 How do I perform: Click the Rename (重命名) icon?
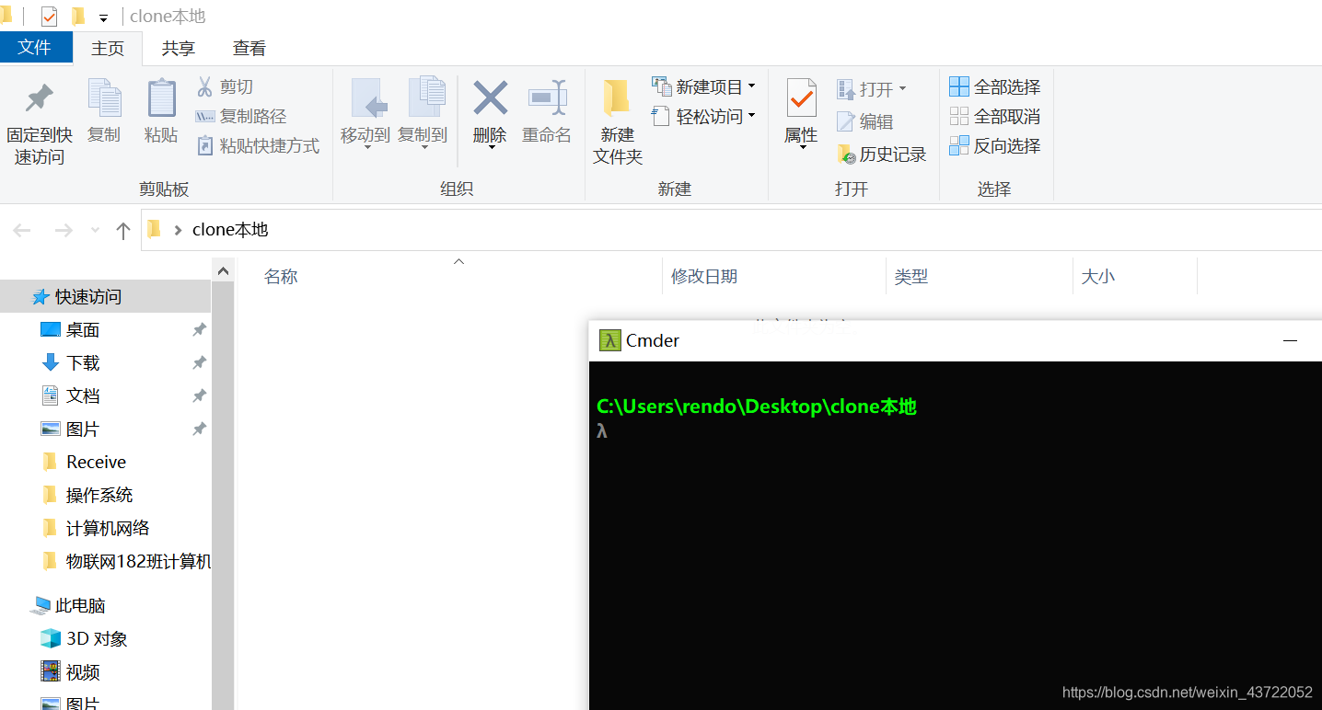click(x=547, y=97)
